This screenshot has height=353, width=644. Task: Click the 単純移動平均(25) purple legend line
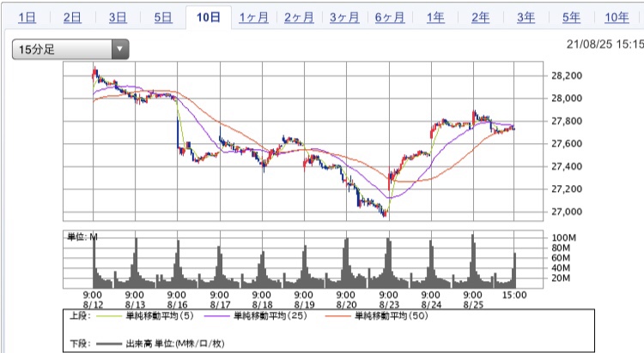pyautogui.click(x=216, y=316)
